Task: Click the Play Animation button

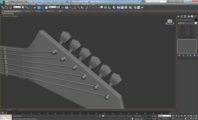Action: click(x=179, y=116)
